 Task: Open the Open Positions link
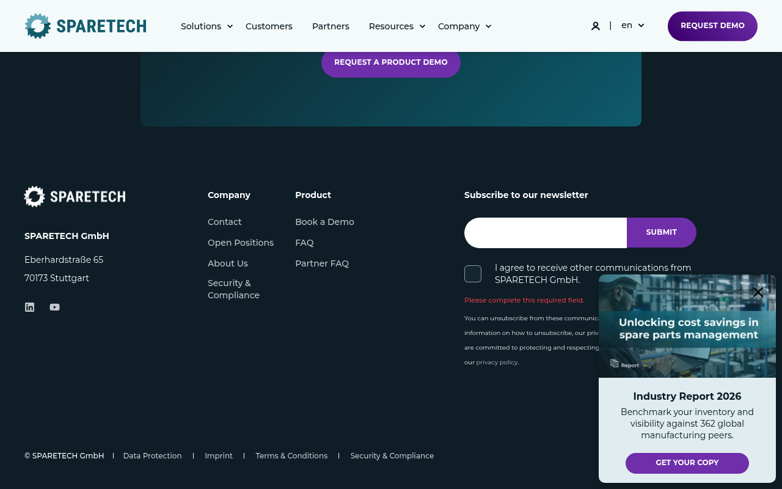(x=241, y=243)
